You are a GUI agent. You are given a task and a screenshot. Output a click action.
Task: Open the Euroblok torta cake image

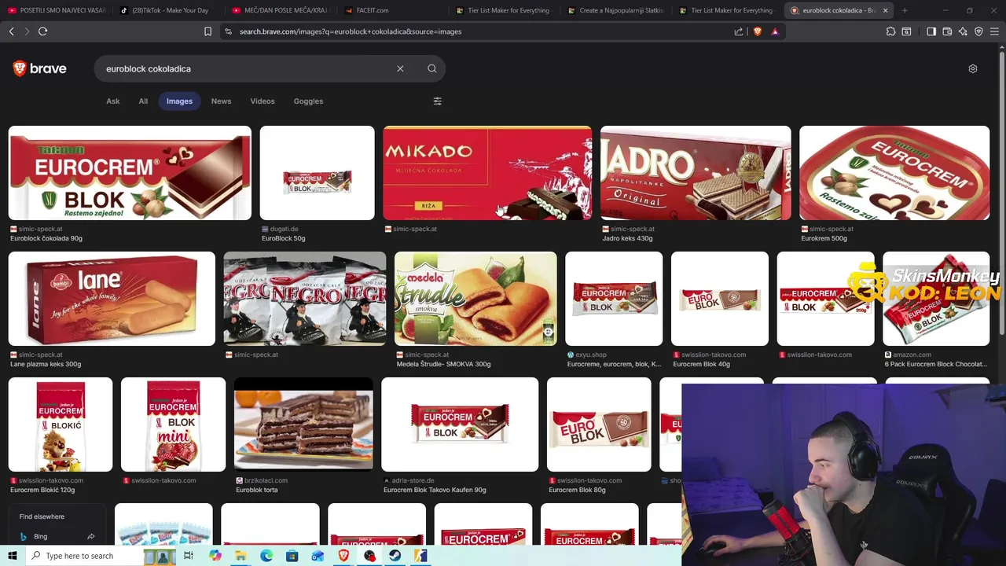tap(303, 424)
